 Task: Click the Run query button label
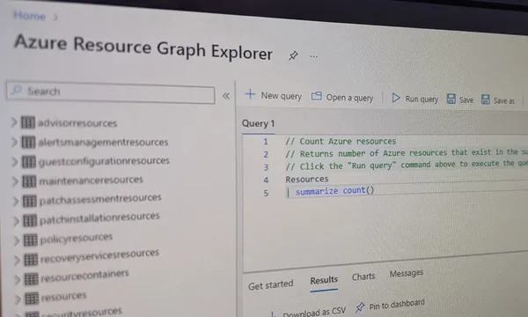422,99
